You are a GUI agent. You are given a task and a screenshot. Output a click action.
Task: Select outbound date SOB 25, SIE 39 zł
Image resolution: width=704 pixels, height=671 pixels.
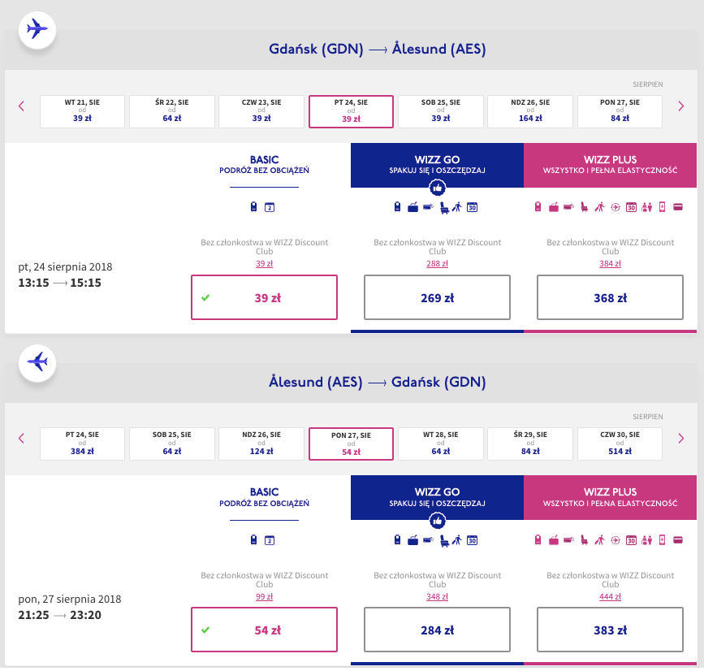pyautogui.click(x=440, y=111)
